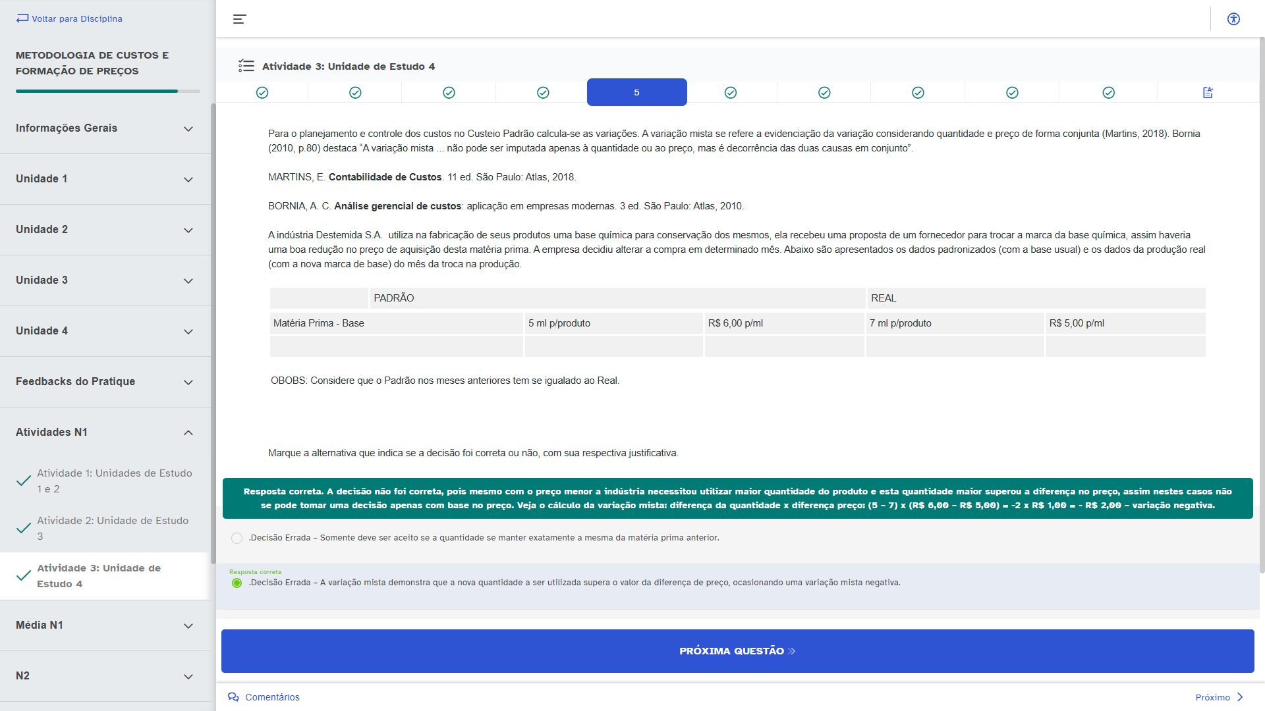Select question tab number 5
This screenshot has width=1265, height=711.
636,93
